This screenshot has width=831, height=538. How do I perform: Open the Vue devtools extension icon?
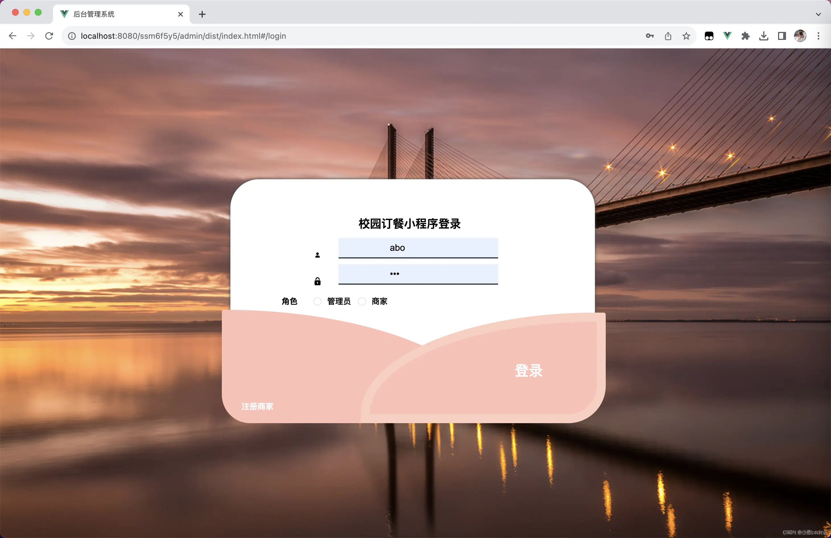click(727, 36)
